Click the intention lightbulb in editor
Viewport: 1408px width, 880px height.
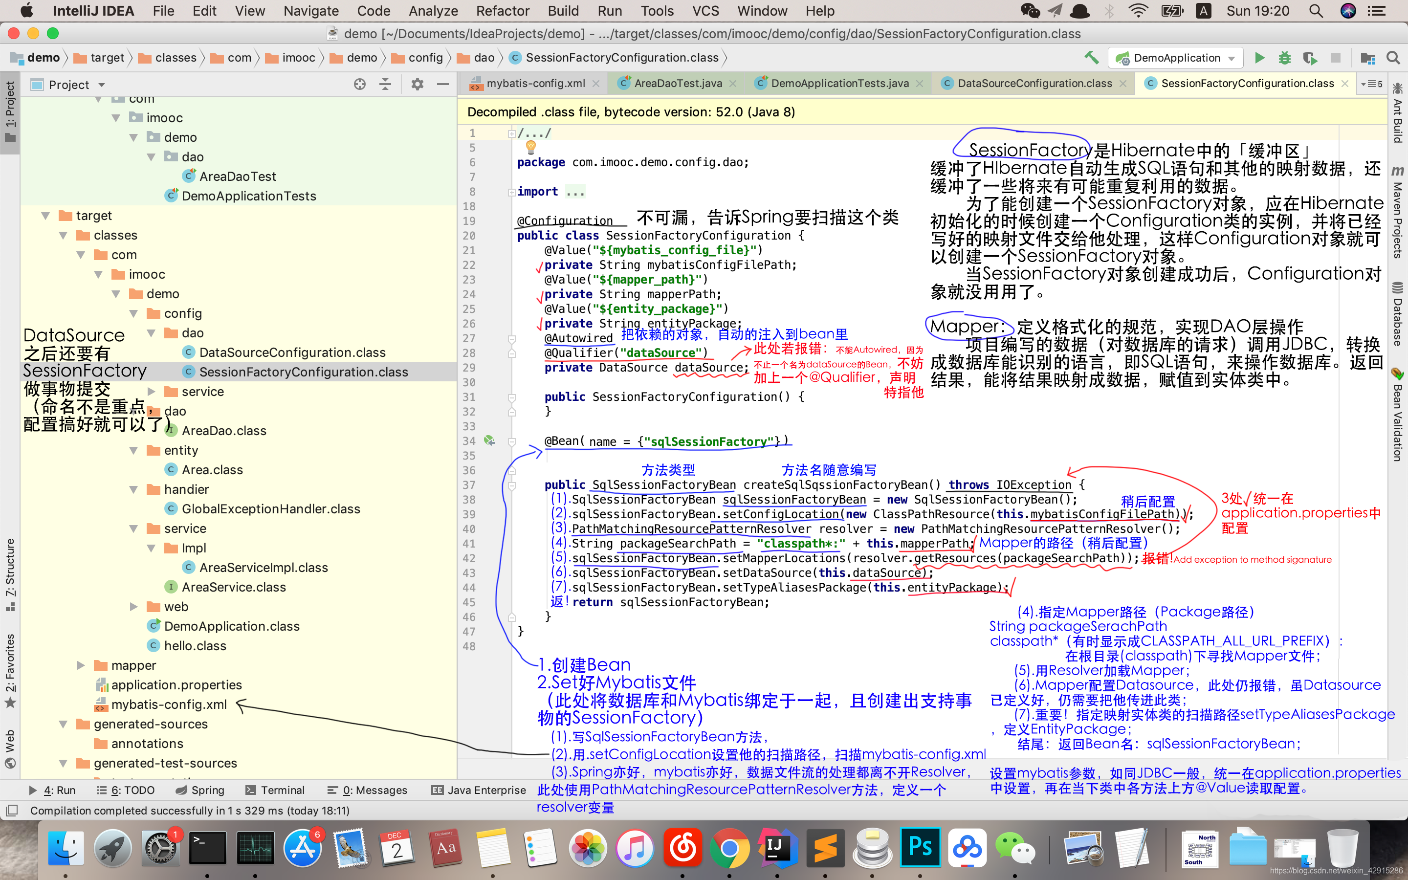tap(530, 147)
